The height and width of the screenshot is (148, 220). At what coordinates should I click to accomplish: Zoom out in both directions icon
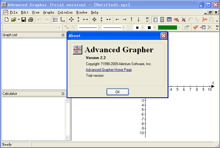click(x=71, y=20)
